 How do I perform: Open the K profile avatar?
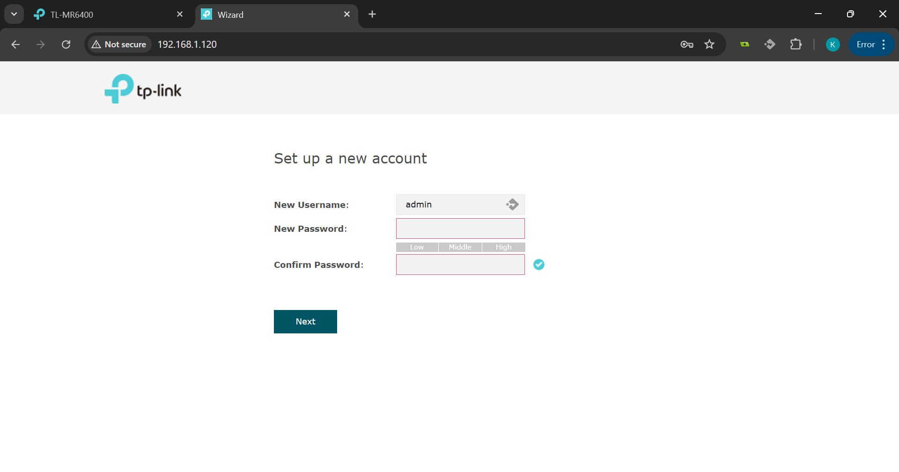point(833,44)
